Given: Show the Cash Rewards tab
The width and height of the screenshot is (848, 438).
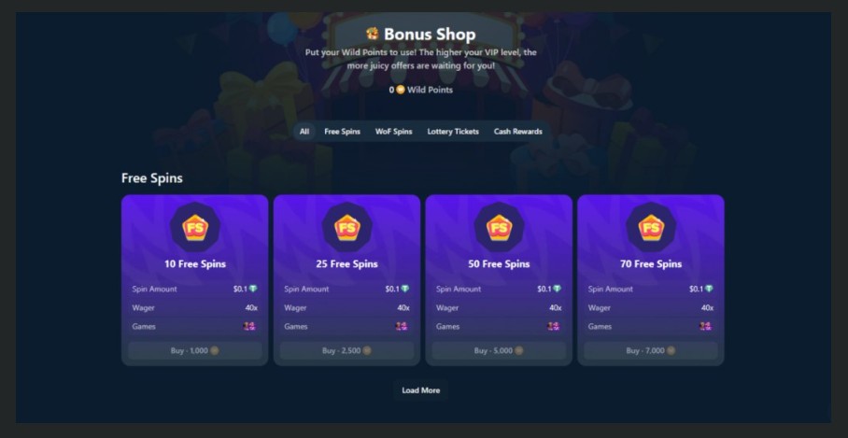Looking at the screenshot, I should click(x=518, y=132).
